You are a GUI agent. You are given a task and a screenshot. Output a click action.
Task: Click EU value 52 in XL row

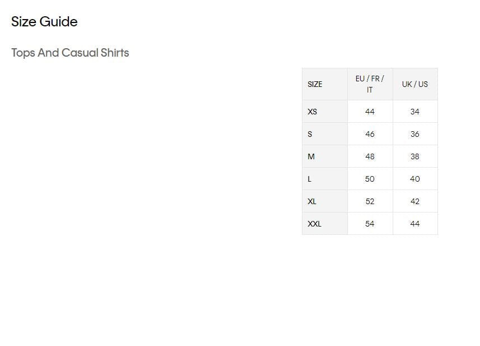pos(370,201)
